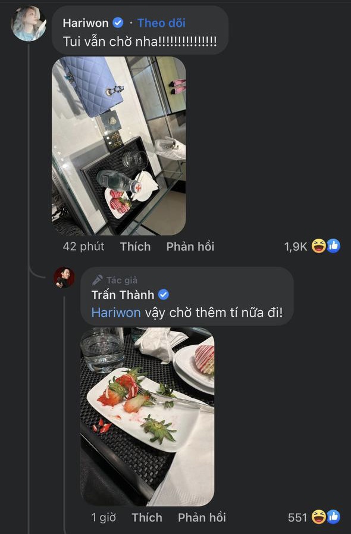Click the microphone Tác giả author icon

pyautogui.click(x=98, y=280)
